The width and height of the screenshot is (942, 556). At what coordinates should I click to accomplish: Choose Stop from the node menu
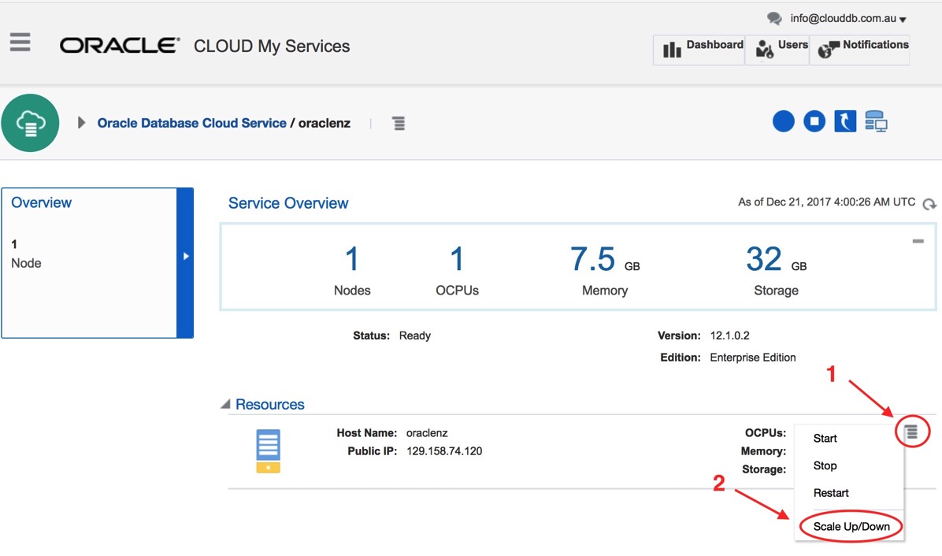(825, 465)
